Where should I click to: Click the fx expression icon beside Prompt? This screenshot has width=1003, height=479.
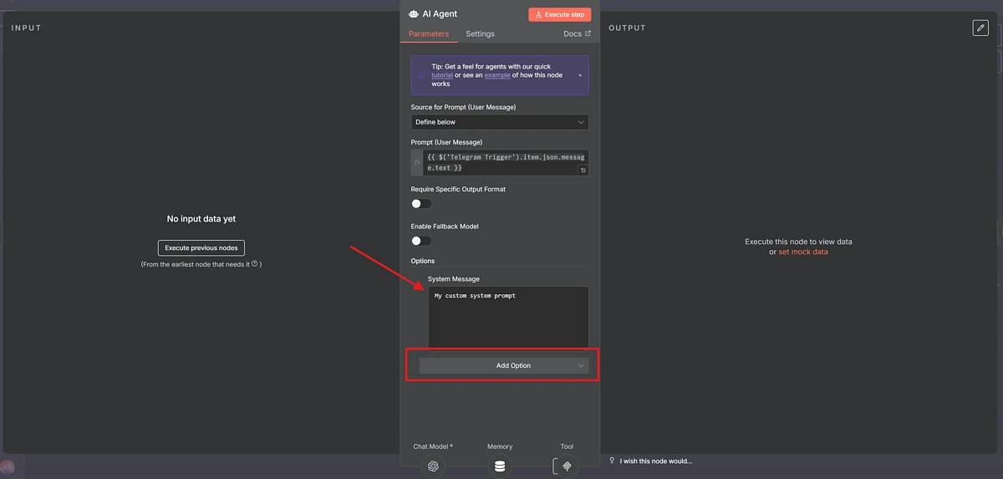(x=417, y=162)
